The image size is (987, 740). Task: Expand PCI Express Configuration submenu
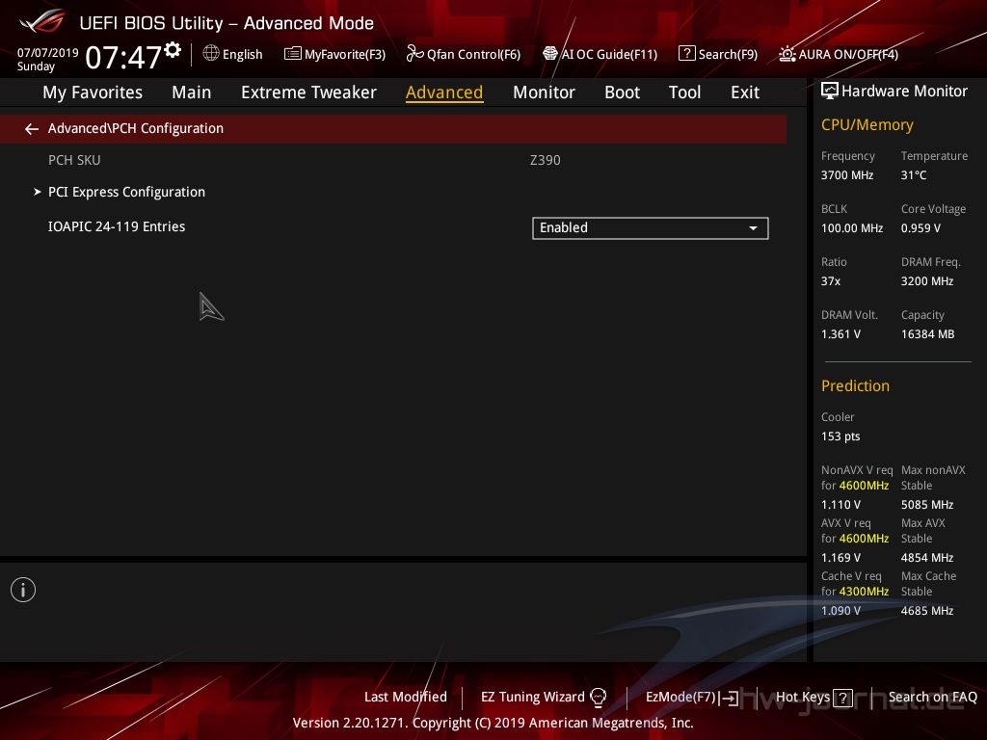pyautogui.click(x=126, y=192)
